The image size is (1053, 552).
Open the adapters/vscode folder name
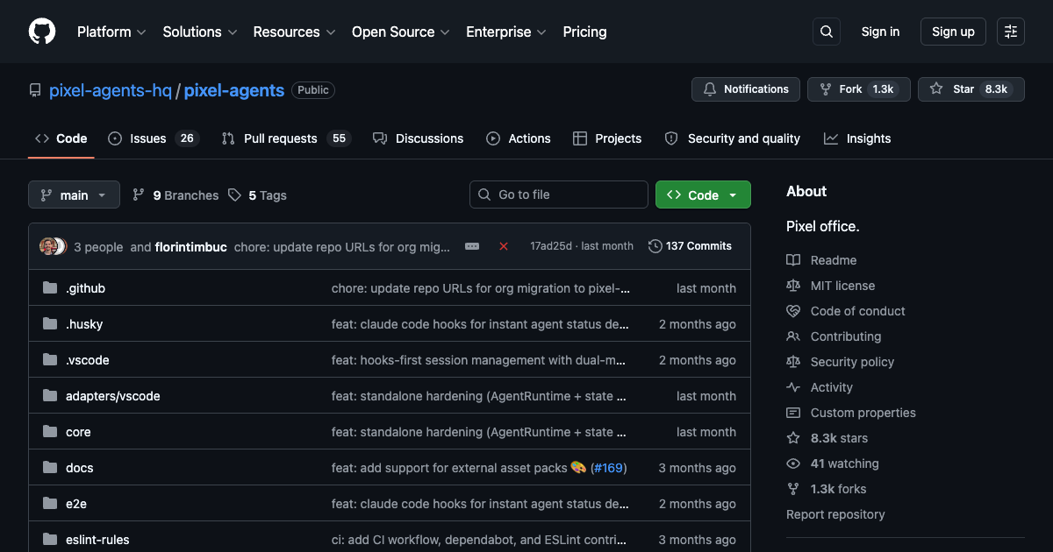pyautogui.click(x=113, y=396)
